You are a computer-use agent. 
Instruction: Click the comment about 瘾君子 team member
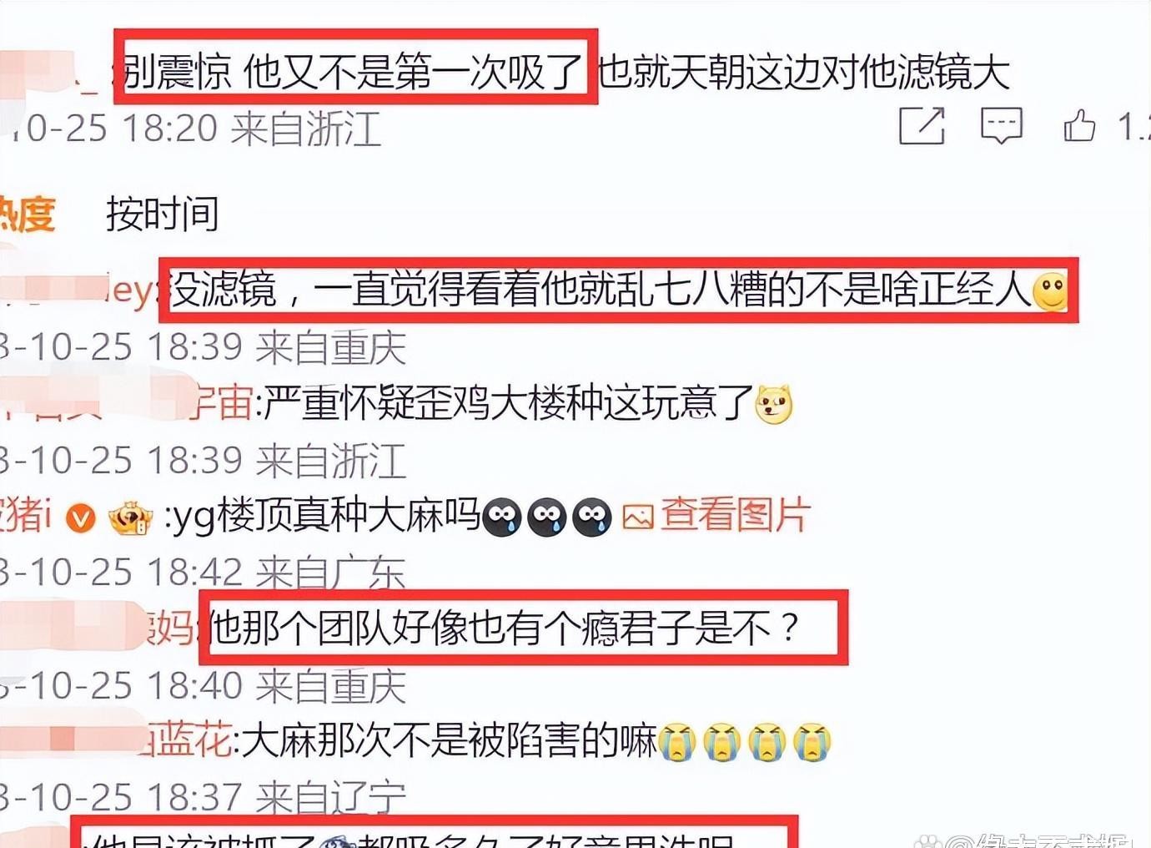click(x=506, y=627)
